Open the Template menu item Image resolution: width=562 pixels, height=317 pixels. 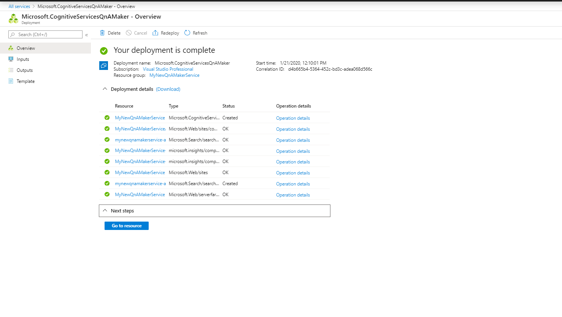pos(45,81)
